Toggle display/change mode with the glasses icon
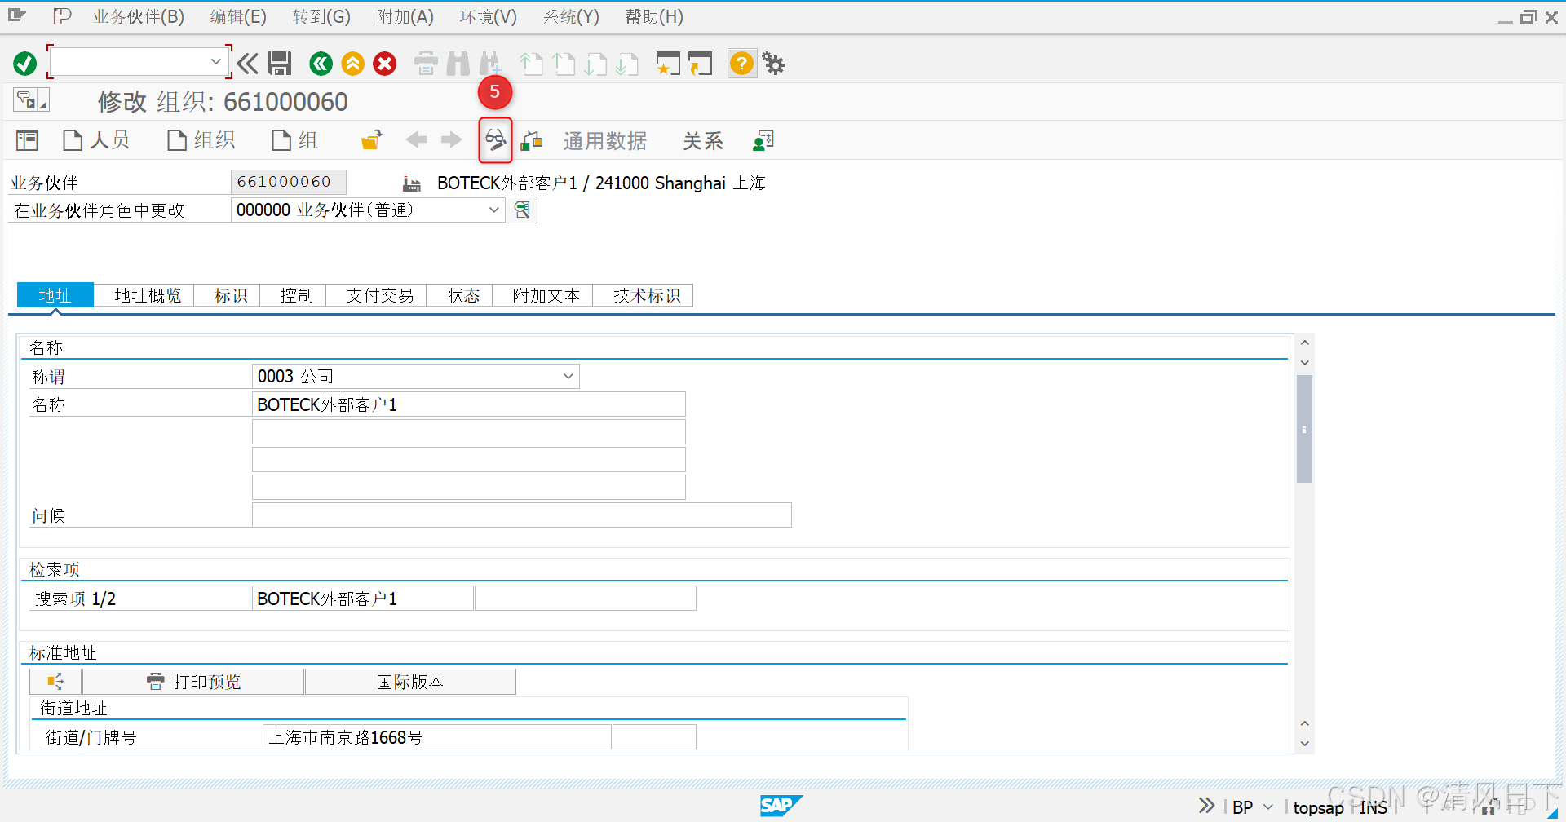This screenshot has height=822, width=1566. pos(495,139)
